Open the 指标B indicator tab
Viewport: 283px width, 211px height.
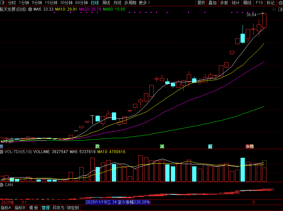pyautogui.click(x=20, y=208)
